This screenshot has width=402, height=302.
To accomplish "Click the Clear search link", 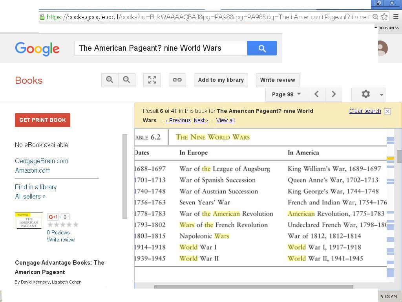I will coord(365,111).
